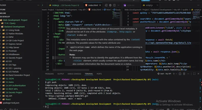Open left editor group more actions ellipsis
This screenshot has width=202, height=110.
pyautogui.click(x=119, y=5)
